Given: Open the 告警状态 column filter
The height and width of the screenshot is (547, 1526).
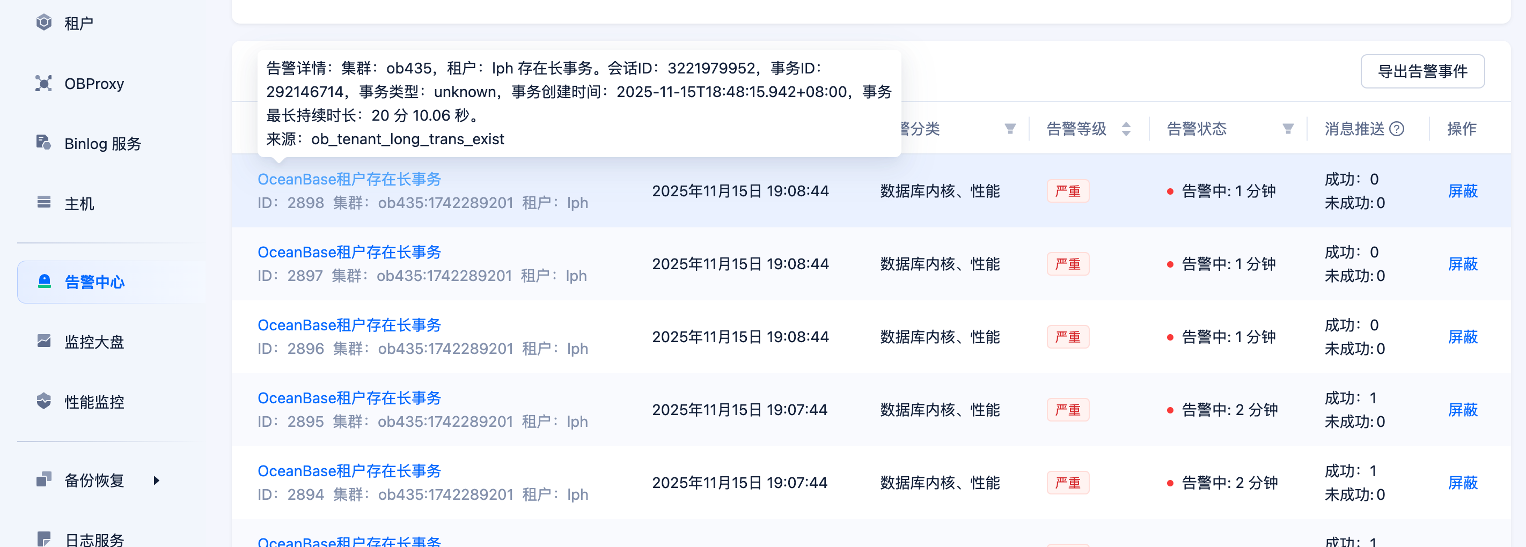Looking at the screenshot, I should [x=1288, y=129].
